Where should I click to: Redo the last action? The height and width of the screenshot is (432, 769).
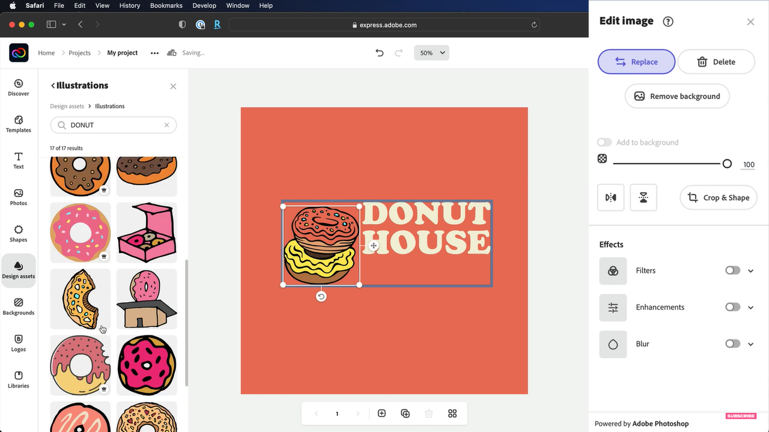coord(398,53)
